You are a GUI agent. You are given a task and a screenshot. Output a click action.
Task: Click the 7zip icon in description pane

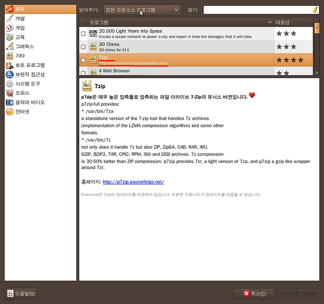[87, 86]
